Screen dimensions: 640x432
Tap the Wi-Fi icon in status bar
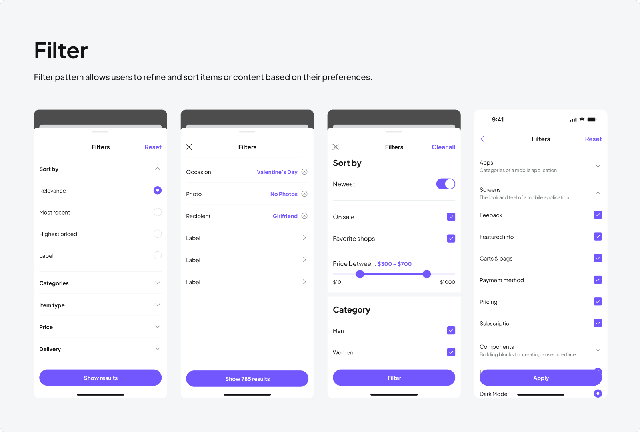click(582, 120)
